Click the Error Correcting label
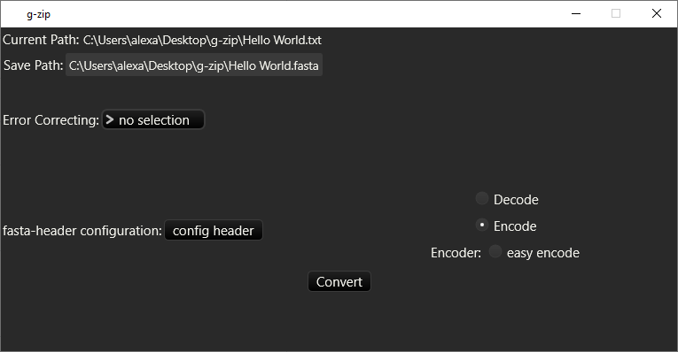This screenshot has width=678, height=352. click(x=51, y=120)
